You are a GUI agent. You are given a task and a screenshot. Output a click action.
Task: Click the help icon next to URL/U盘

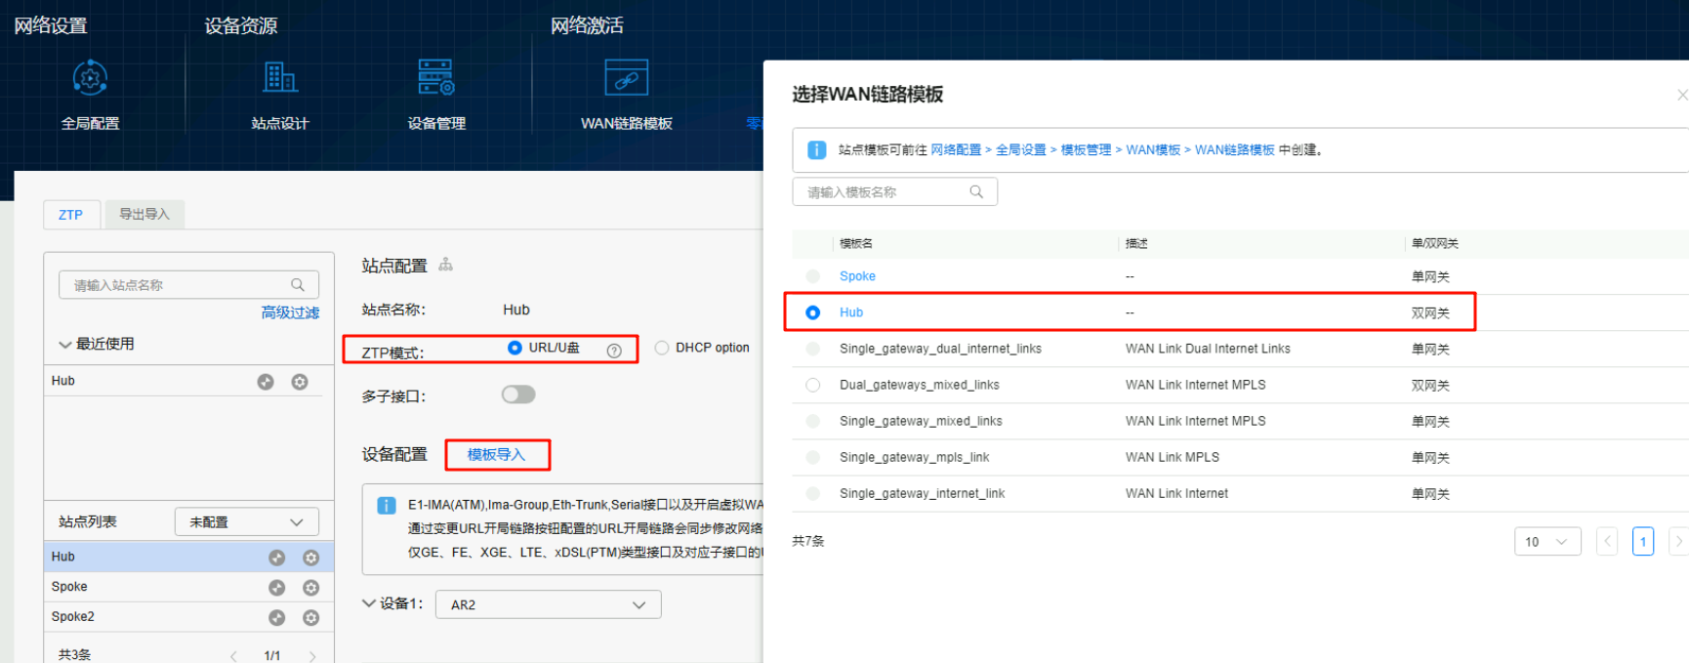[x=614, y=351]
